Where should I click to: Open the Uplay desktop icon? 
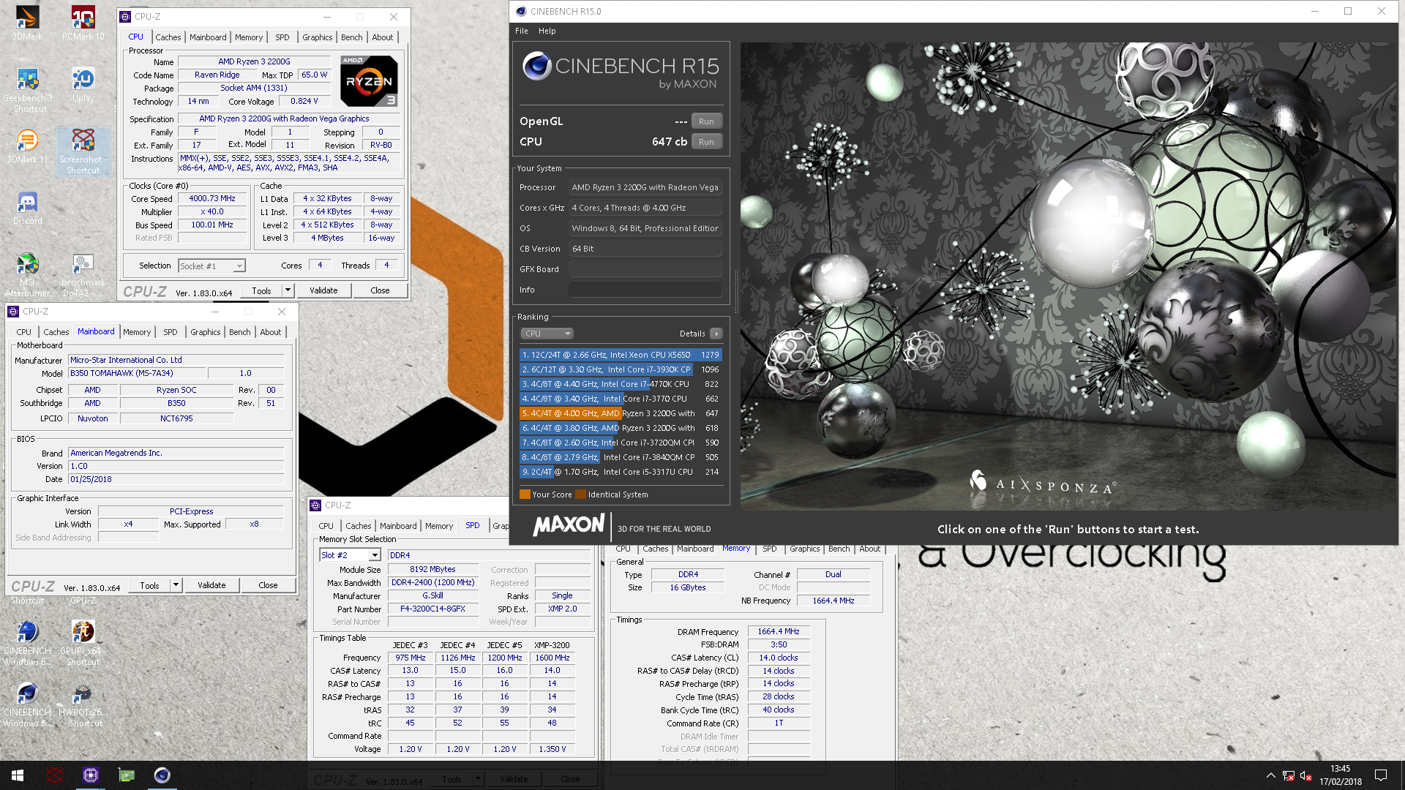tap(83, 85)
